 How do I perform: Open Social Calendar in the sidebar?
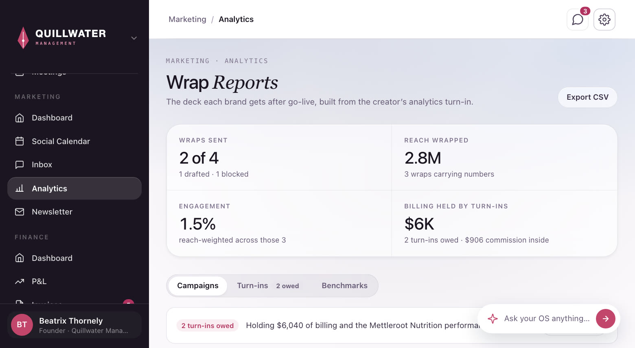tap(74, 141)
